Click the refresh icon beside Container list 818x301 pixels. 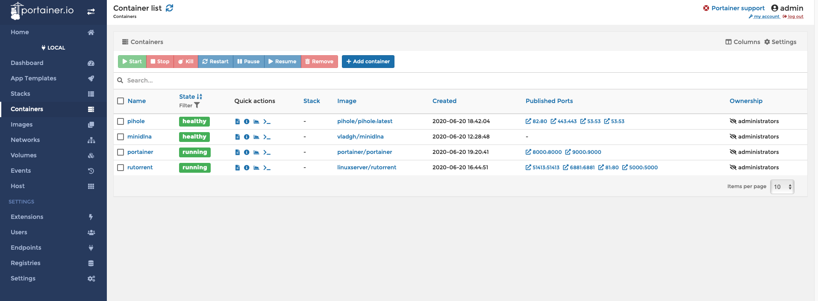click(x=170, y=8)
